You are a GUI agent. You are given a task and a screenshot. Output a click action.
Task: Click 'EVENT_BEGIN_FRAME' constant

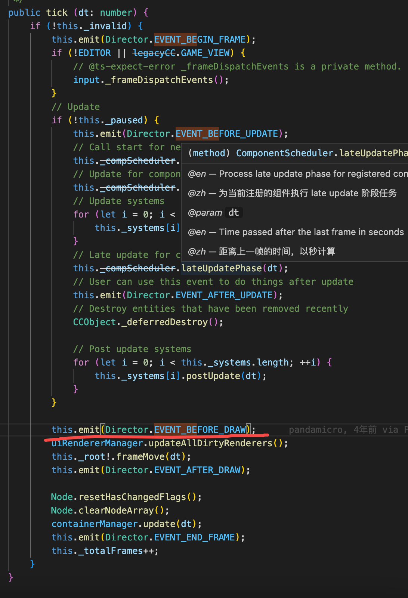(x=200, y=40)
